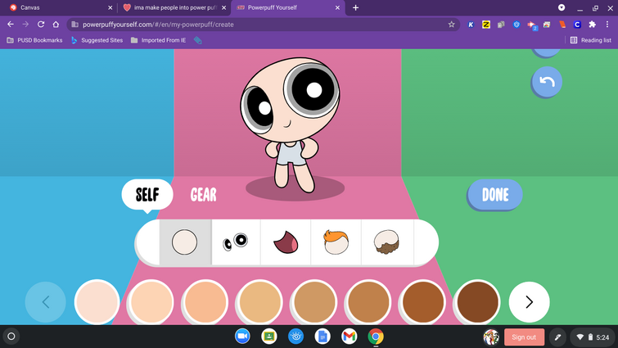Click the blue K extension icon

[x=471, y=25]
